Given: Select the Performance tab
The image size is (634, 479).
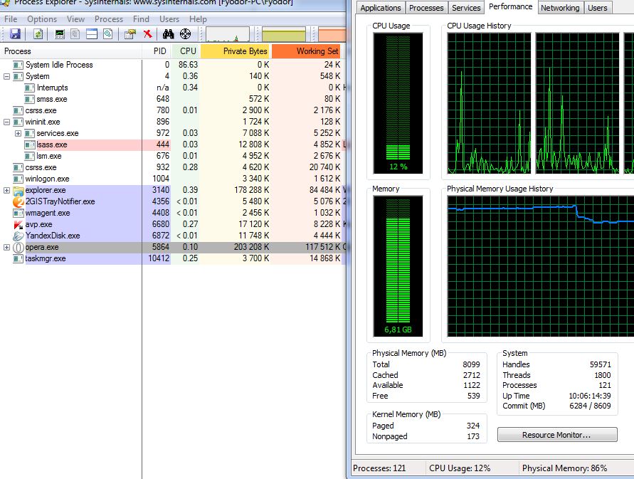Looking at the screenshot, I should 511,7.
